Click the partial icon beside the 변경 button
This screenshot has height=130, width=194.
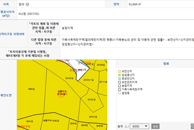(192, 126)
